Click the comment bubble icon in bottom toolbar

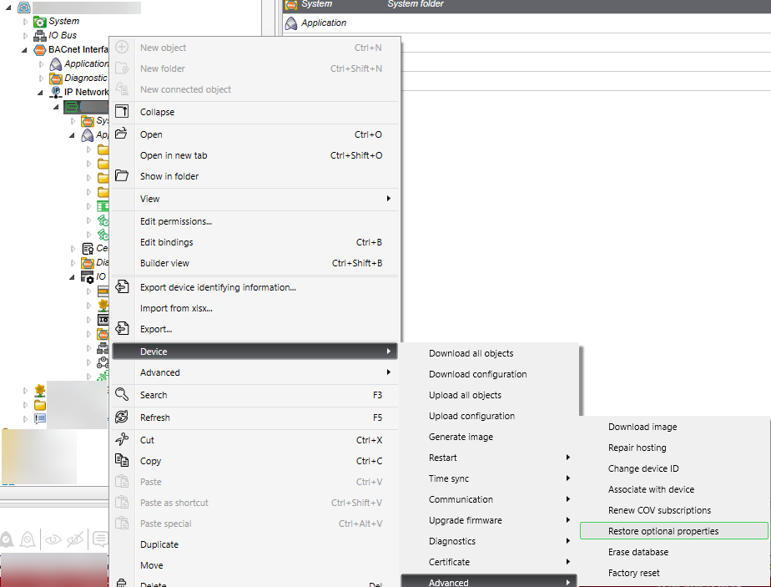[100, 539]
